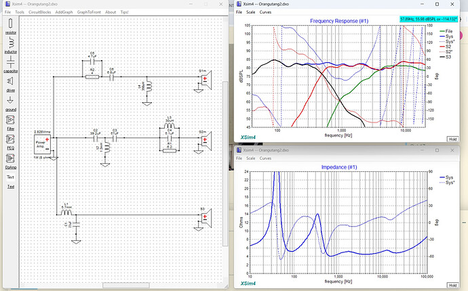Minimize the Impedance window
The height and width of the screenshot is (291, 468).
[x=423, y=150]
